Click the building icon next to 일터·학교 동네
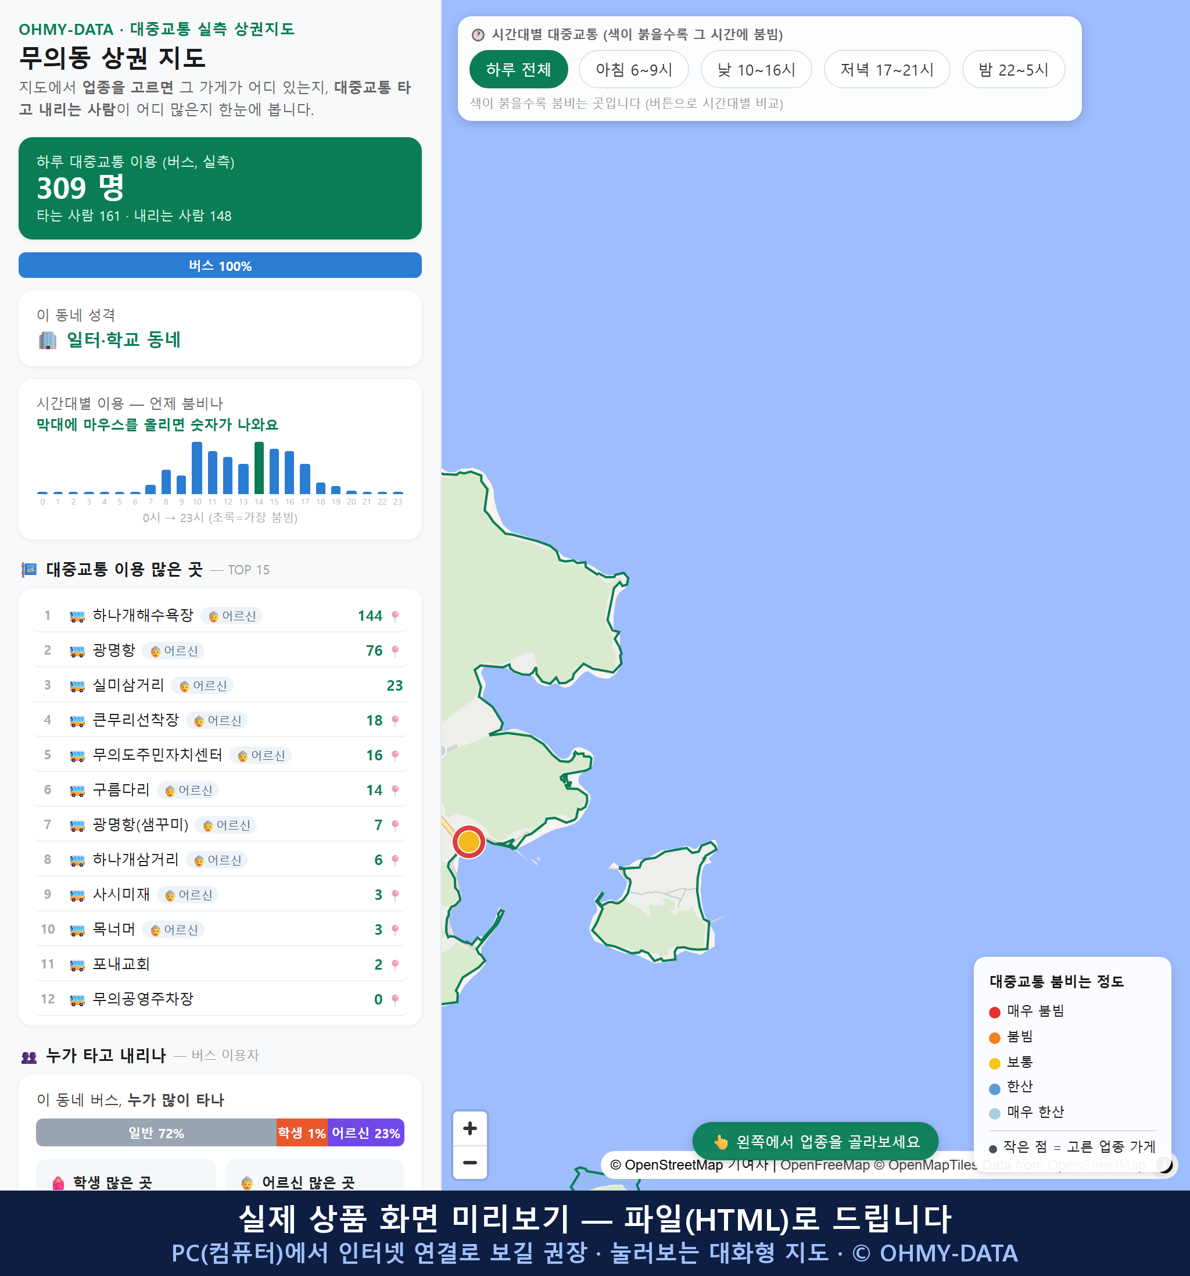The height and width of the screenshot is (1276, 1190). 48,340
